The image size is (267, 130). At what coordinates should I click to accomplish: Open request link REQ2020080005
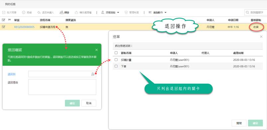point(24,27)
